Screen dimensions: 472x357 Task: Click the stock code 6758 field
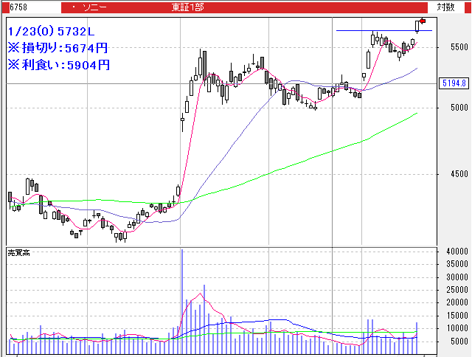point(16,7)
